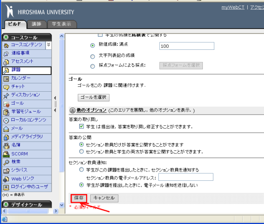Viewport: 264px width, 224px height.
Task: Click the ディスカッション pushpin icon
Action: (x=6, y=96)
